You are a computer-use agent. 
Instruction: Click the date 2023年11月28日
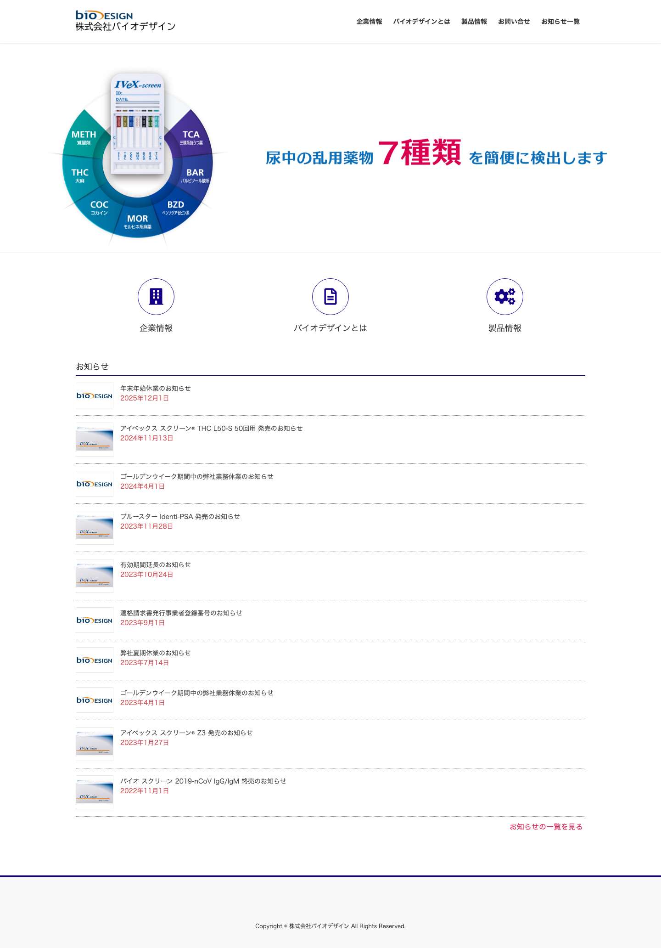(147, 526)
